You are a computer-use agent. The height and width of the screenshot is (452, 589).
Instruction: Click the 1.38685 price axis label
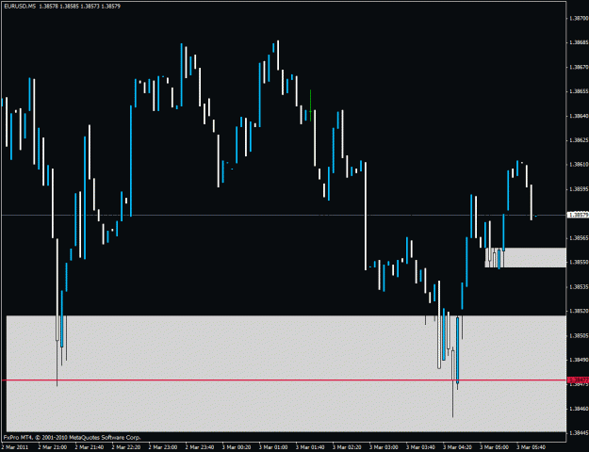[579, 42]
